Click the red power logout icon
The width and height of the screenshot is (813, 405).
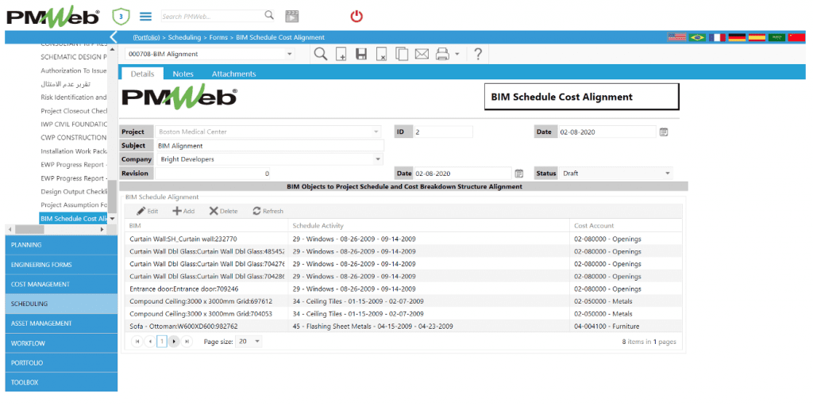coord(356,17)
